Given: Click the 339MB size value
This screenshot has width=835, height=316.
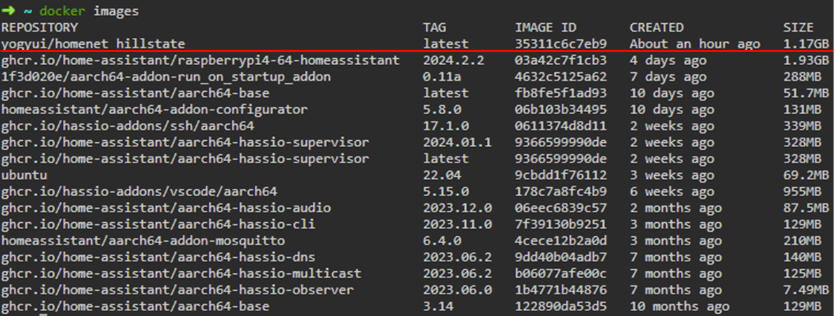Looking at the screenshot, I should [802, 126].
